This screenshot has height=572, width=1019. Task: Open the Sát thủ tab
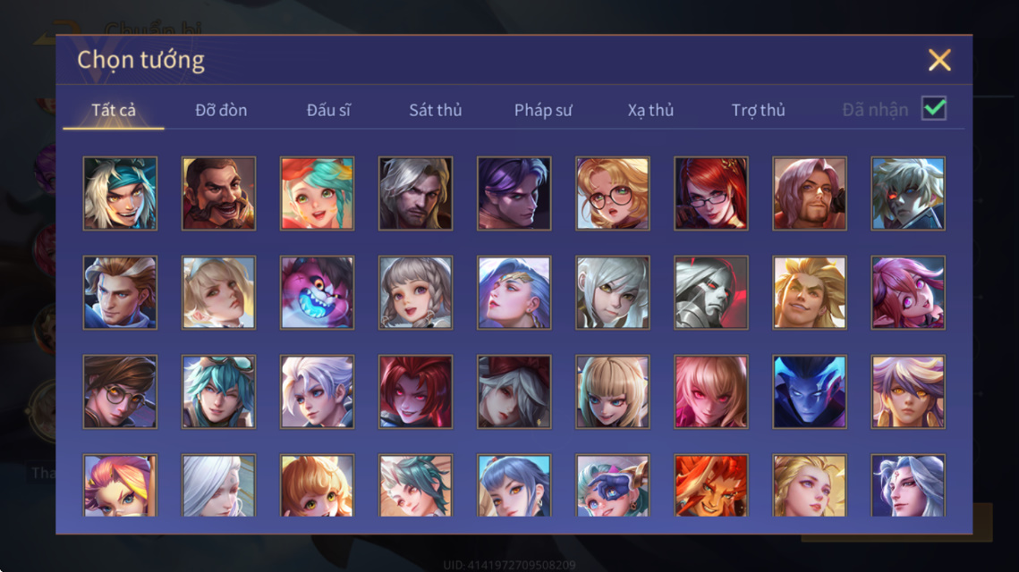[436, 110]
